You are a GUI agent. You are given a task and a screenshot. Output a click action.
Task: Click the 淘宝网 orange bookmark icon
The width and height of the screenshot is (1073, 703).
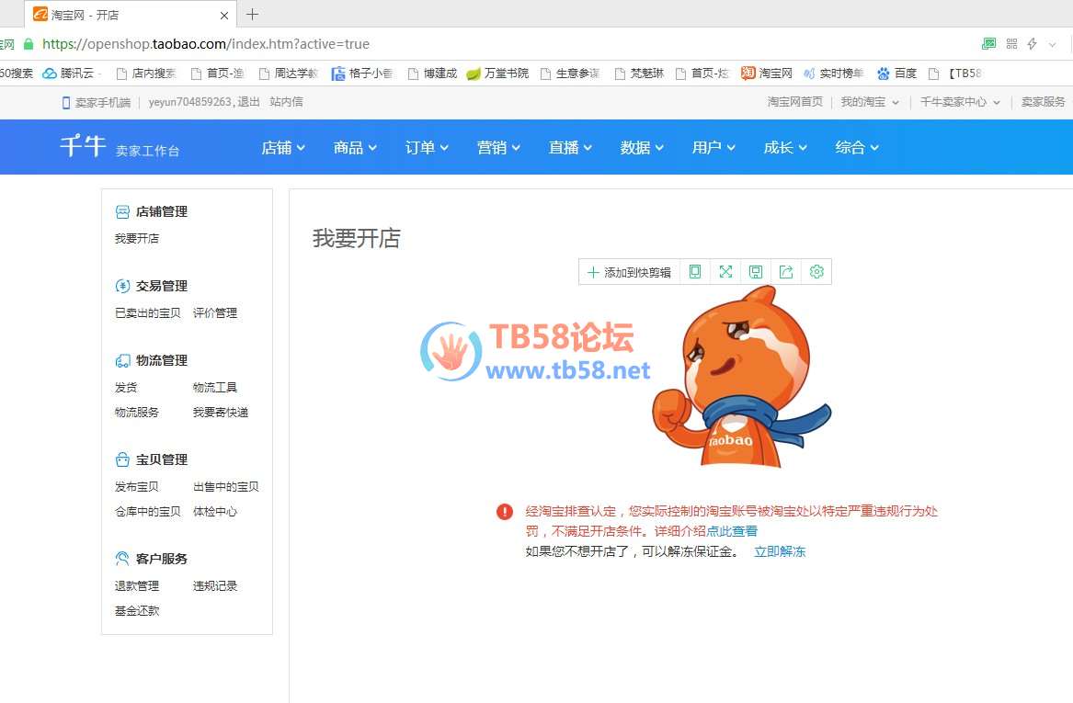click(748, 74)
